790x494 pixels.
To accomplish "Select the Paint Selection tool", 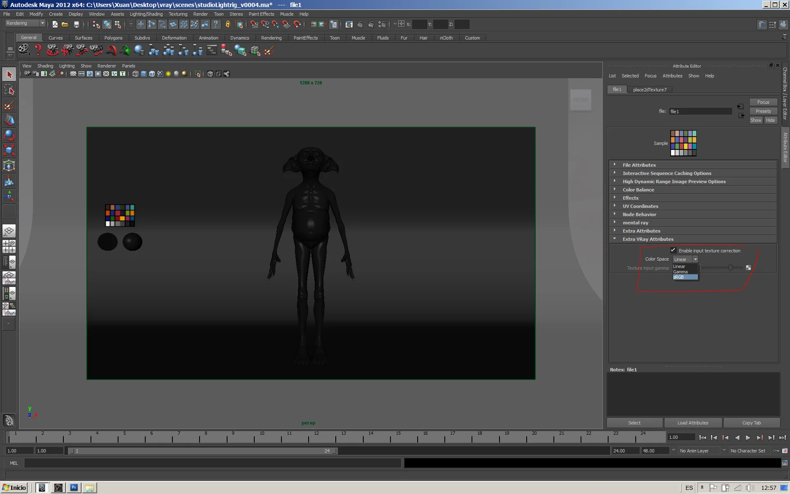I will 9,105.
